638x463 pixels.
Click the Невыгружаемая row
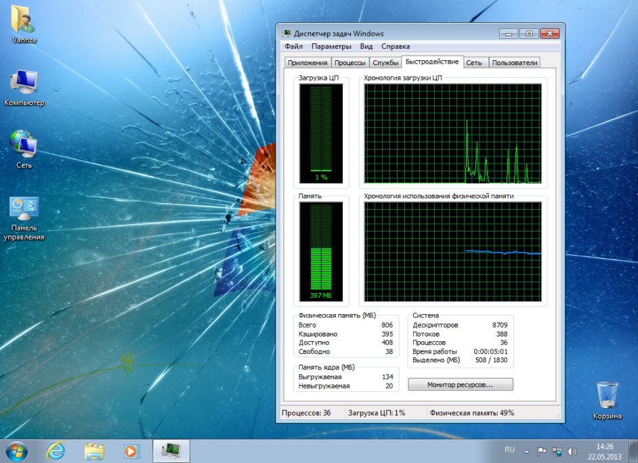click(x=345, y=386)
